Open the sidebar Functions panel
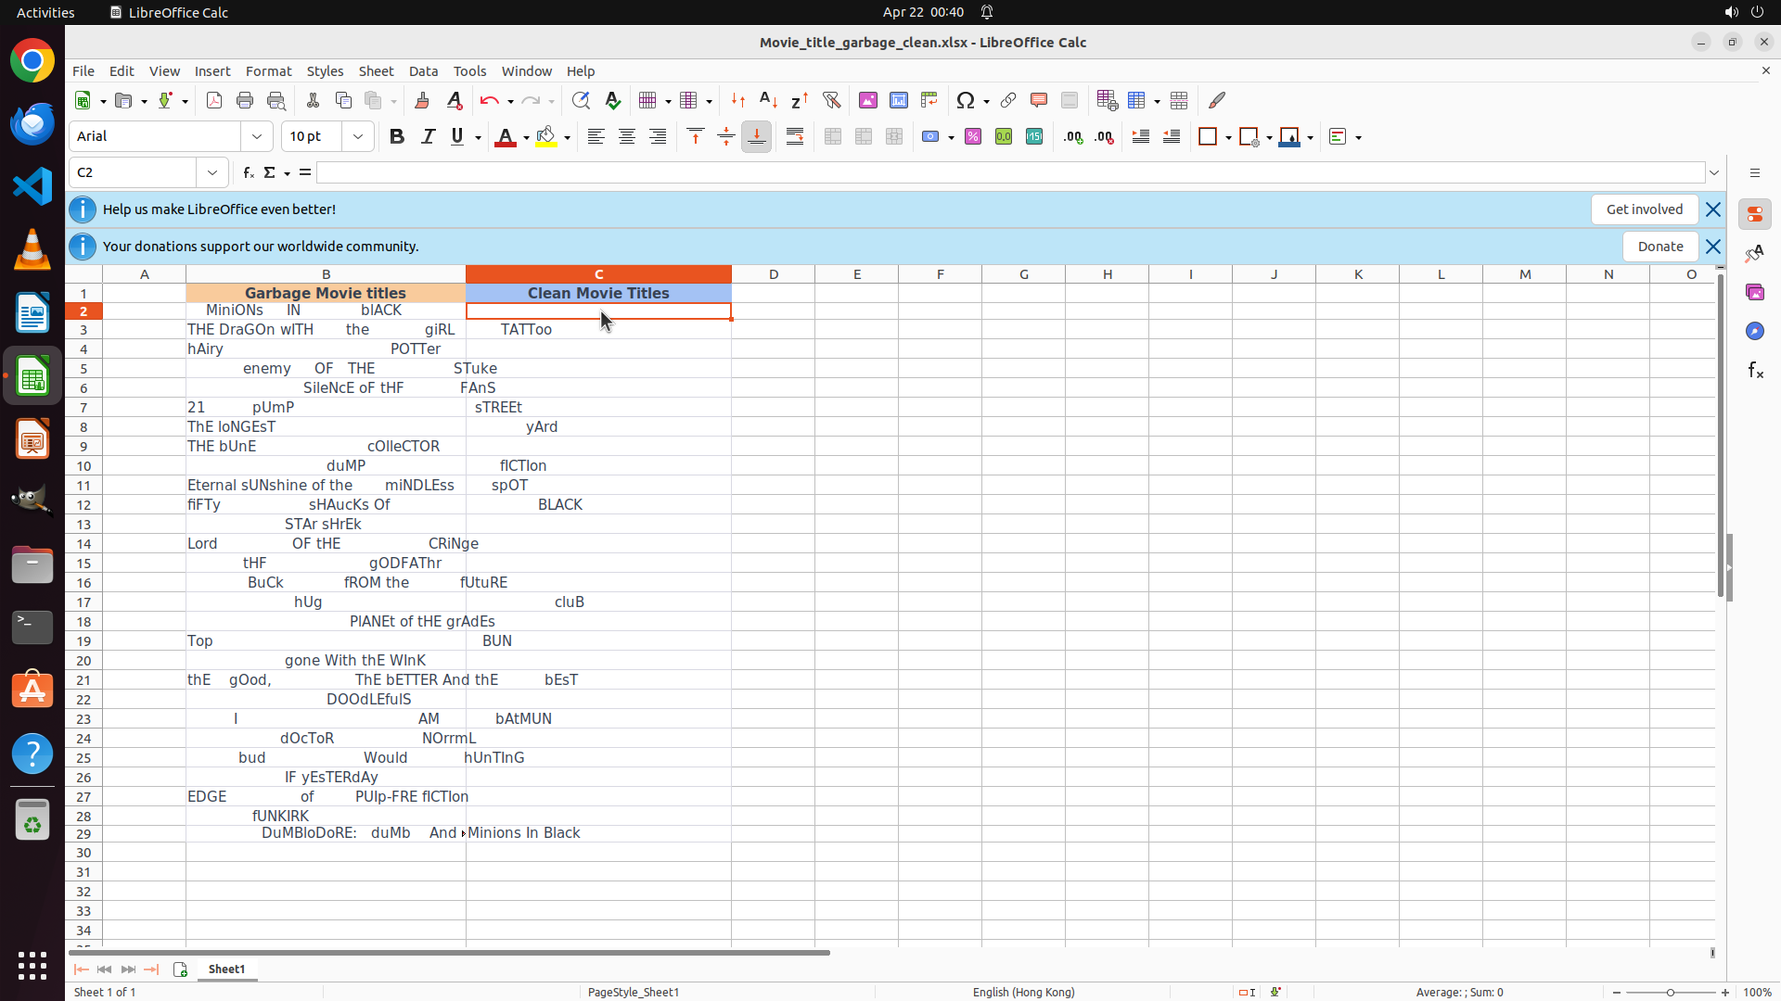Image resolution: width=1781 pixels, height=1001 pixels. click(1755, 370)
